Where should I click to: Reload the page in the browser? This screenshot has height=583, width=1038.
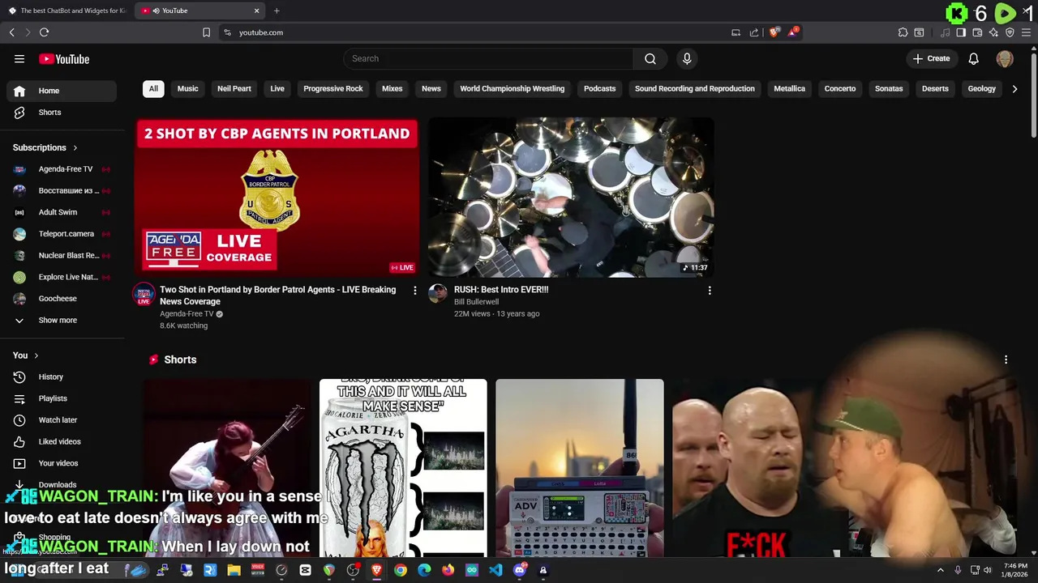pyautogui.click(x=44, y=32)
